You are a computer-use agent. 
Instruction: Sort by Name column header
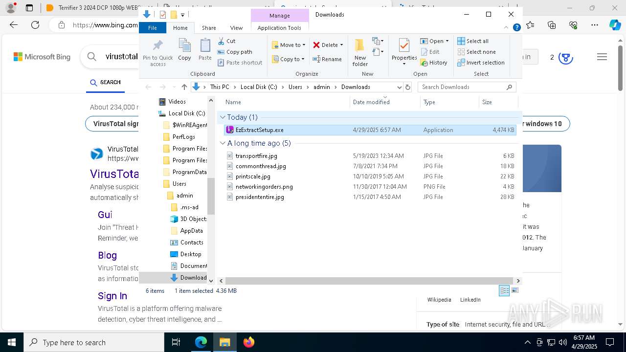[286, 102]
